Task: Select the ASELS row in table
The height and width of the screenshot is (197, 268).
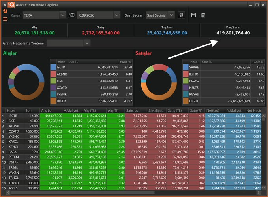Action: point(131,188)
